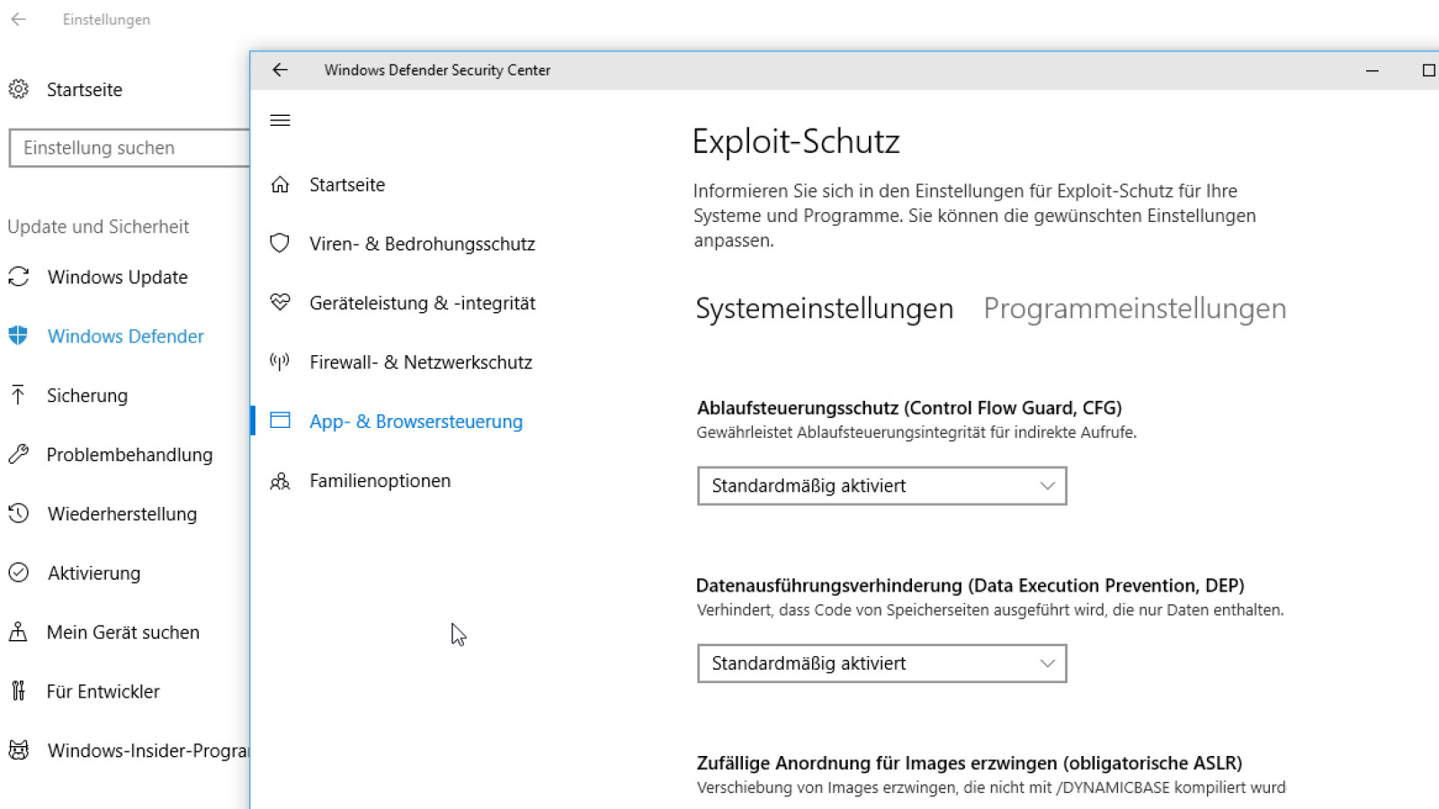The width and height of the screenshot is (1439, 809).
Task: Click the Zufällige Anordnung für Images erzwingen heading
Action: tap(970, 763)
